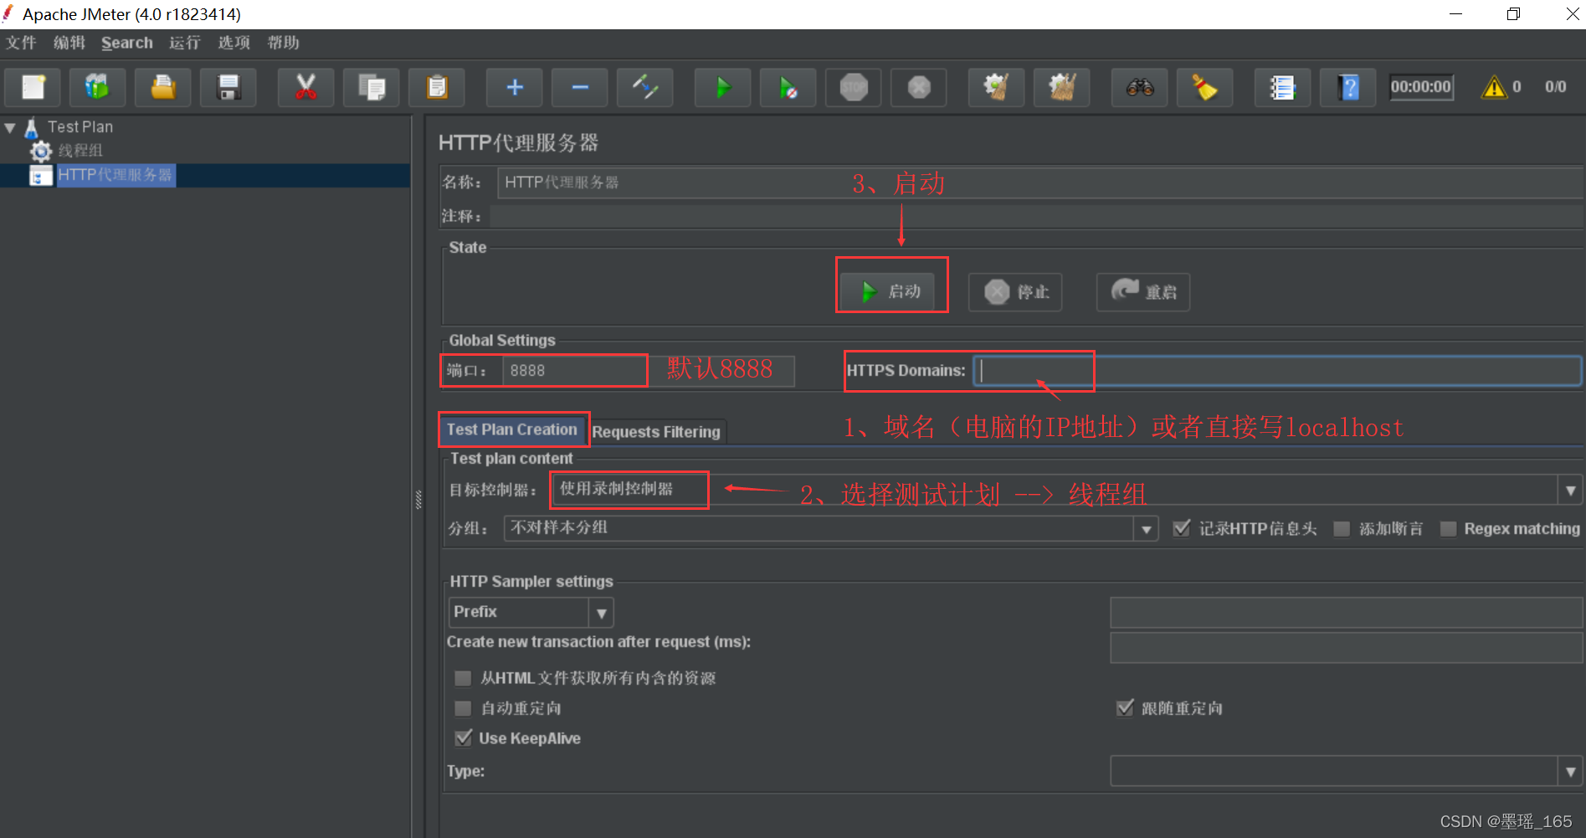Click the 00:00:00 elapsed timer

(x=1421, y=87)
